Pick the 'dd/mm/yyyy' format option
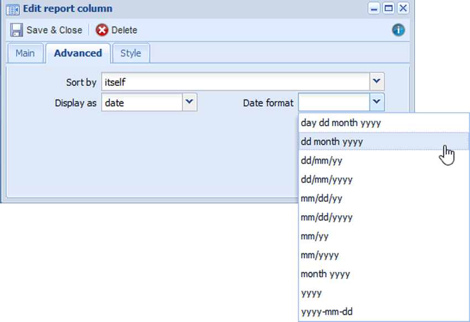The width and height of the screenshot is (470, 322). (327, 179)
